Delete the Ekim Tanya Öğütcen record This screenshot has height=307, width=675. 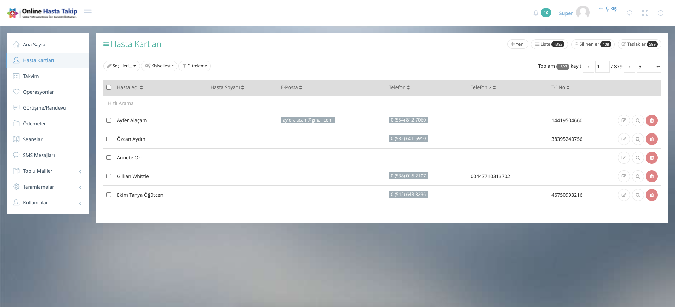(x=651, y=195)
